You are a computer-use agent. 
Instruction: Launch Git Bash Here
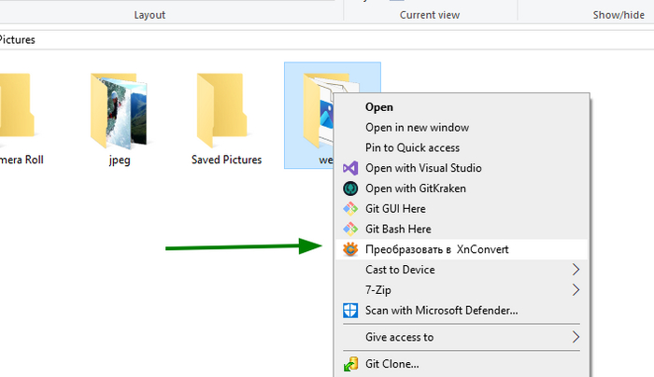[x=398, y=229]
